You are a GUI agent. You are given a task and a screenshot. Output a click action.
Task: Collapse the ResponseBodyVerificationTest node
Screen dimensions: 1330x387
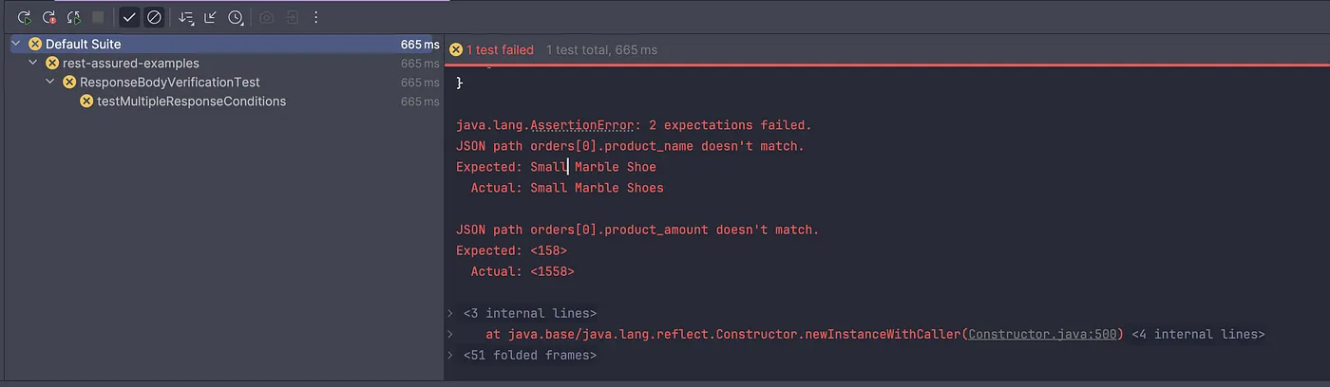[x=50, y=83]
